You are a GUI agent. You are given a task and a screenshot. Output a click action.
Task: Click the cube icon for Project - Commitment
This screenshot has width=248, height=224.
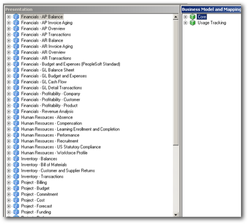(x=16, y=194)
